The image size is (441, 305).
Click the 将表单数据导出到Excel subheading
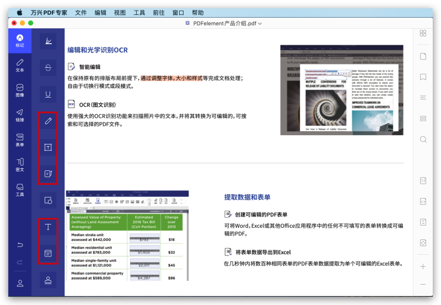(x=263, y=252)
